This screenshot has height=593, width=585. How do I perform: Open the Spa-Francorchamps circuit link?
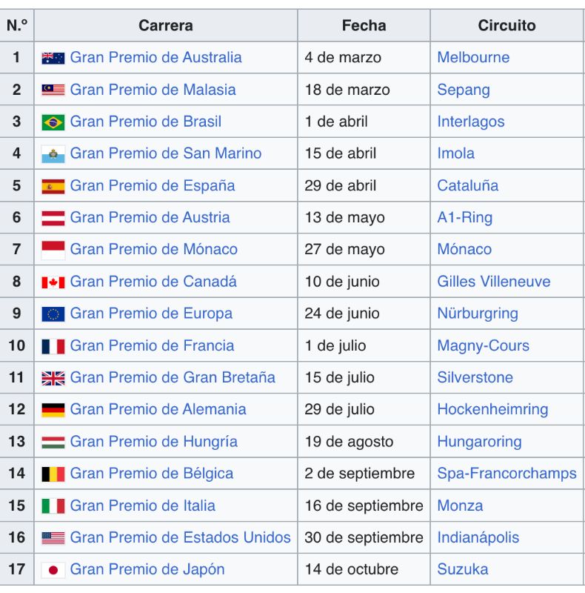(x=507, y=474)
